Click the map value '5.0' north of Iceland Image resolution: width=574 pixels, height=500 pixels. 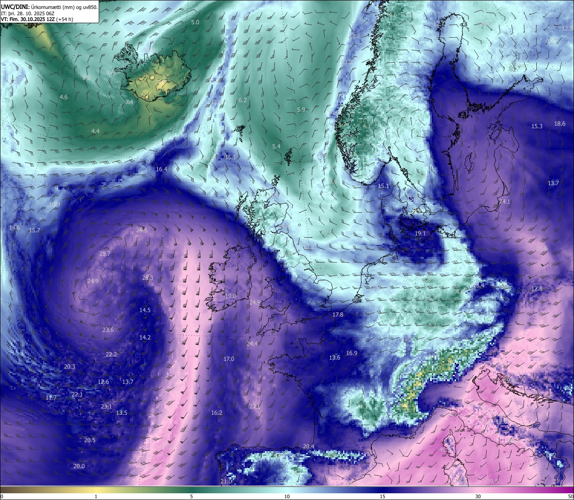195,22
